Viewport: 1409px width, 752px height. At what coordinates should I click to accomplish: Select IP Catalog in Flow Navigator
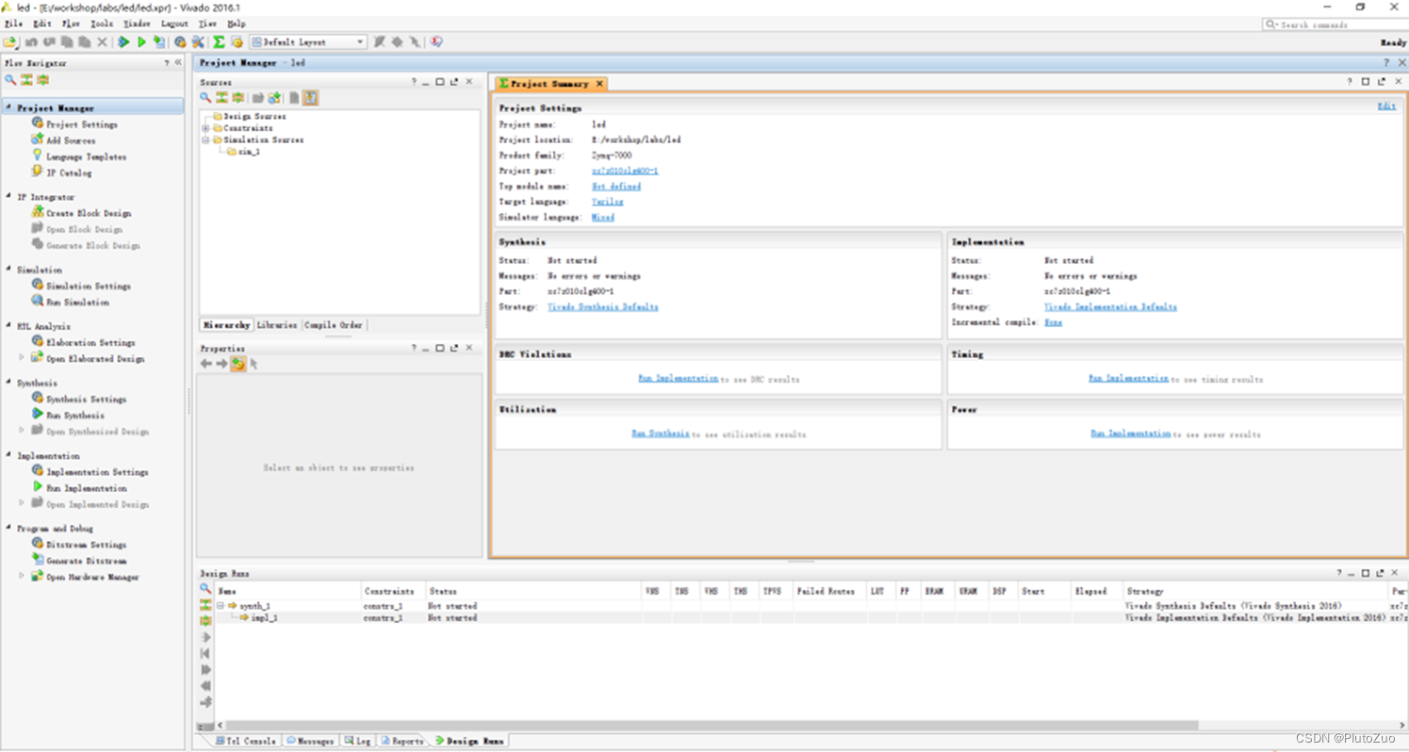(x=69, y=173)
